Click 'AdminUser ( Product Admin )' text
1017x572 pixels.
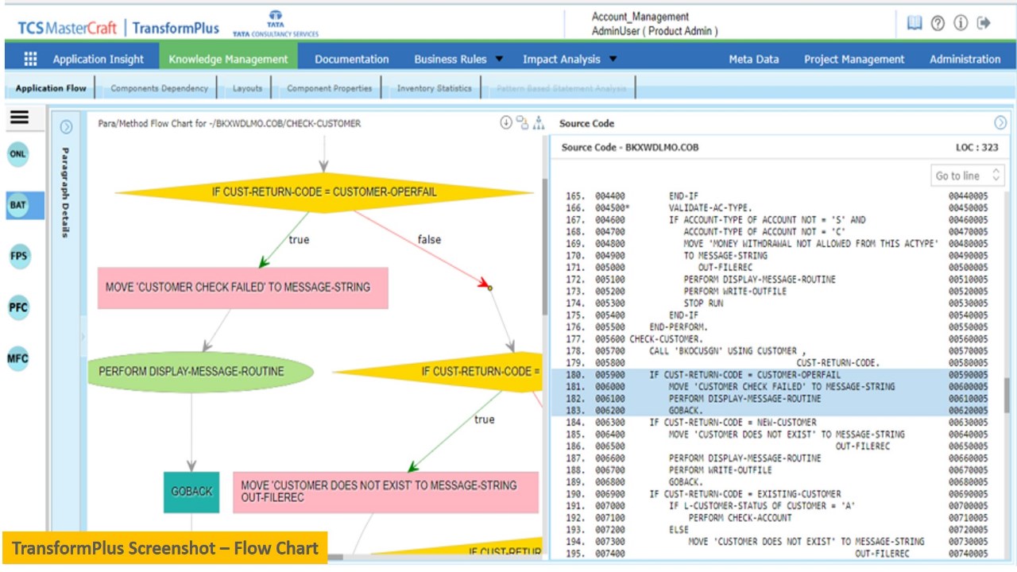tap(655, 31)
